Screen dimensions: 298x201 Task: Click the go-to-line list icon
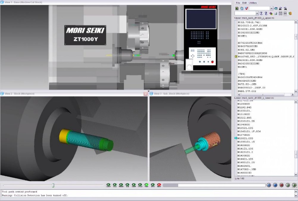[276, 8]
